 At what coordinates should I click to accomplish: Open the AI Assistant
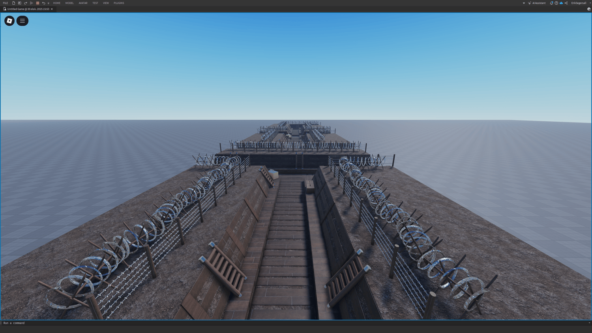click(537, 3)
